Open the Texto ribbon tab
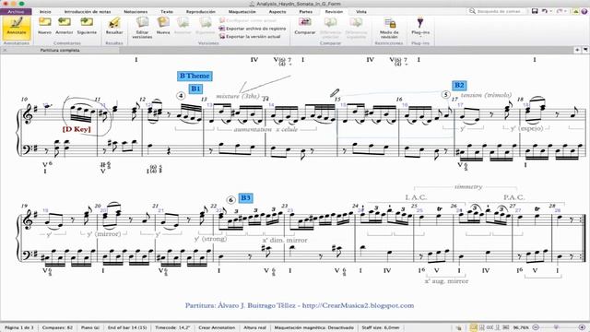590x332 pixels. pyautogui.click(x=167, y=12)
